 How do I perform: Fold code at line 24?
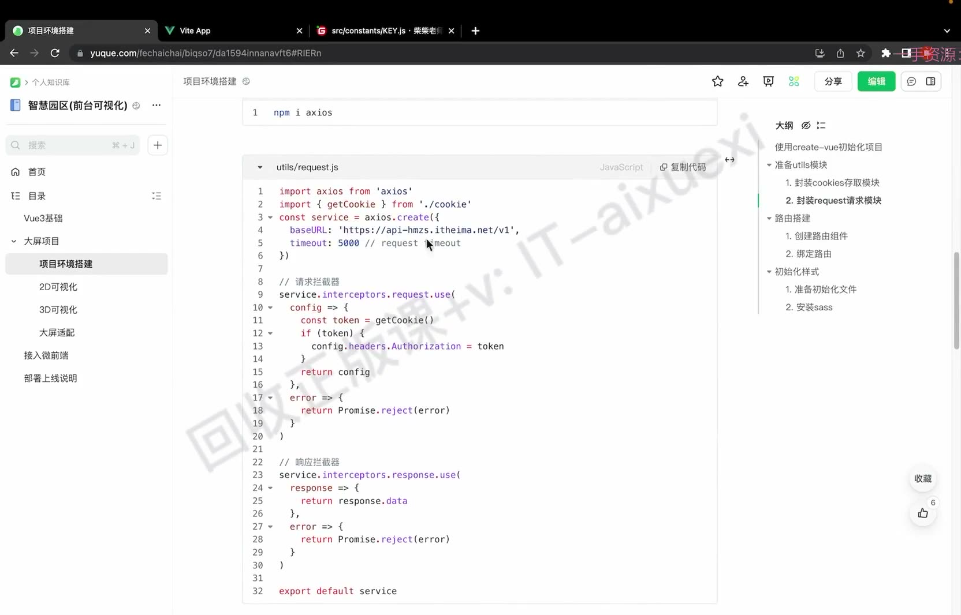click(270, 488)
